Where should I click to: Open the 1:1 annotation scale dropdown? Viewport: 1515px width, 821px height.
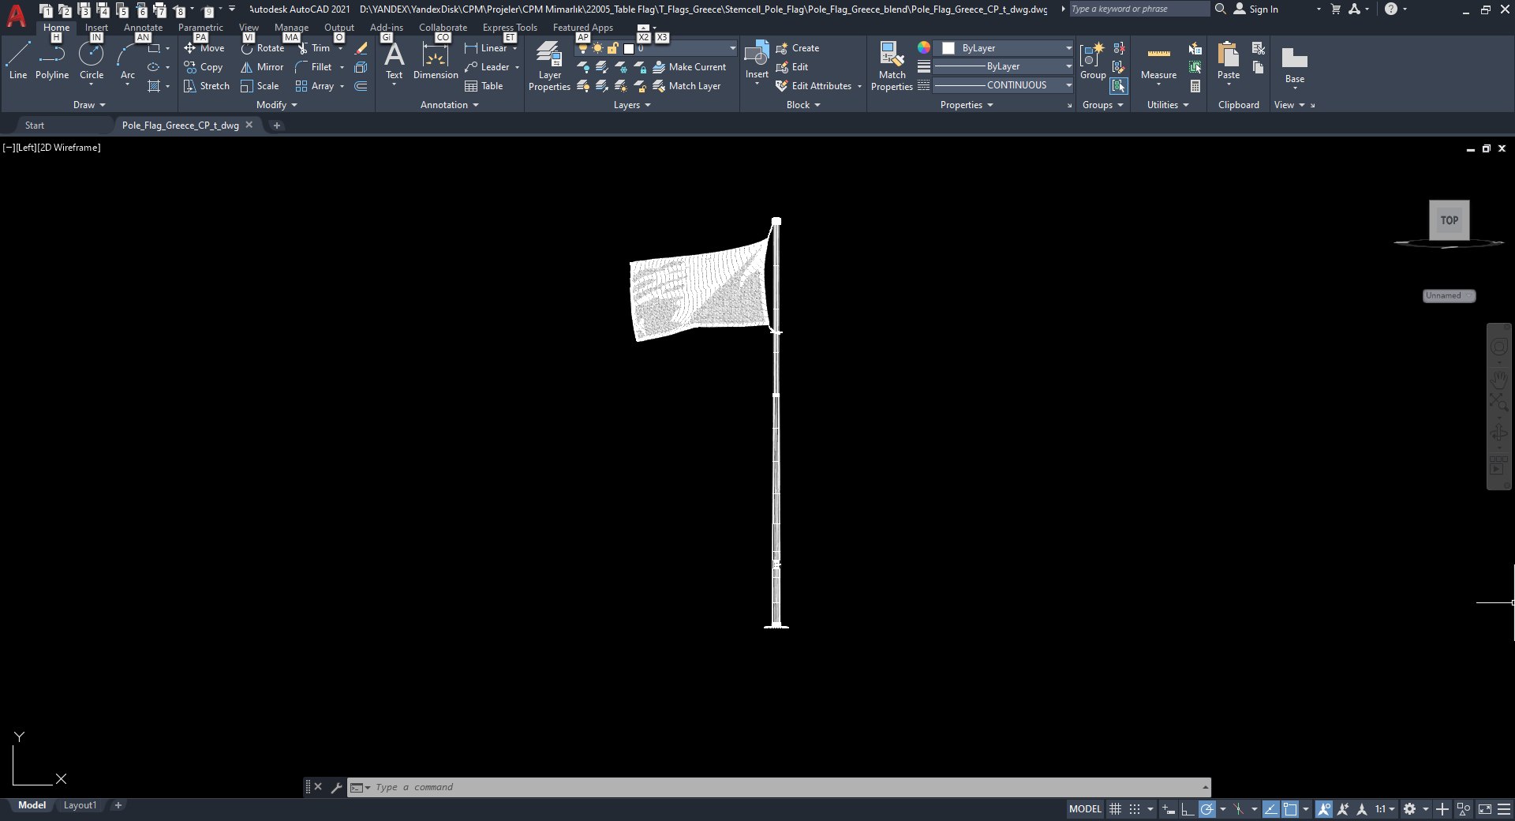tap(1385, 809)
